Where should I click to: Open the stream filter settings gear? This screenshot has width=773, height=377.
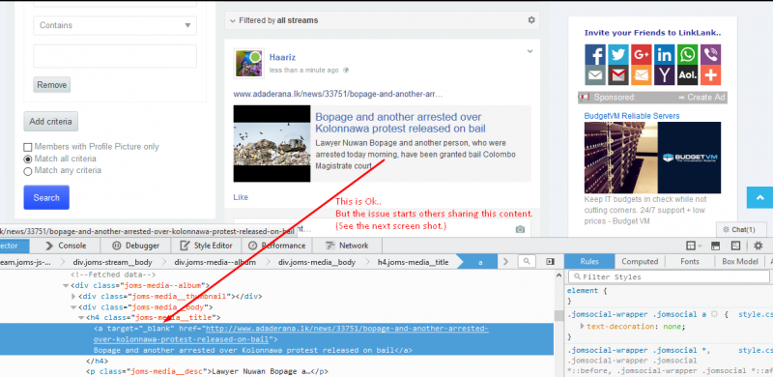(x=530, y=20)
